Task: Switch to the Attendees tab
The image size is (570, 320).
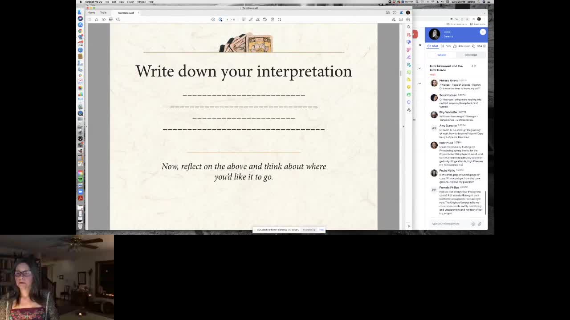Action: (x=462, y=46)
